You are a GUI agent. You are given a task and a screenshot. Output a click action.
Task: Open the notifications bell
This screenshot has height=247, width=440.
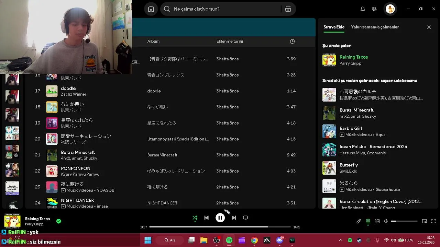363,9
